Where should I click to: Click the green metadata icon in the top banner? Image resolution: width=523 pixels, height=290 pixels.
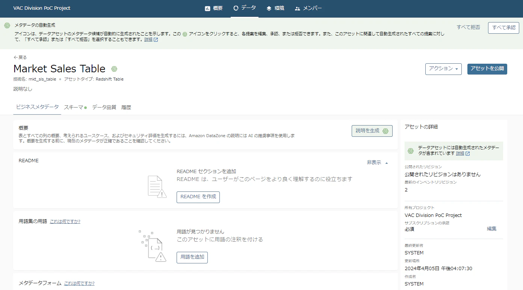coord(7,25)
